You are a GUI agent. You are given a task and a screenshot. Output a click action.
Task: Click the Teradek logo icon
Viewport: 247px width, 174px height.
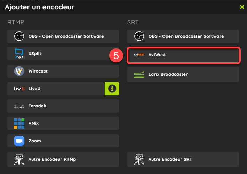[x=19, y=106]
